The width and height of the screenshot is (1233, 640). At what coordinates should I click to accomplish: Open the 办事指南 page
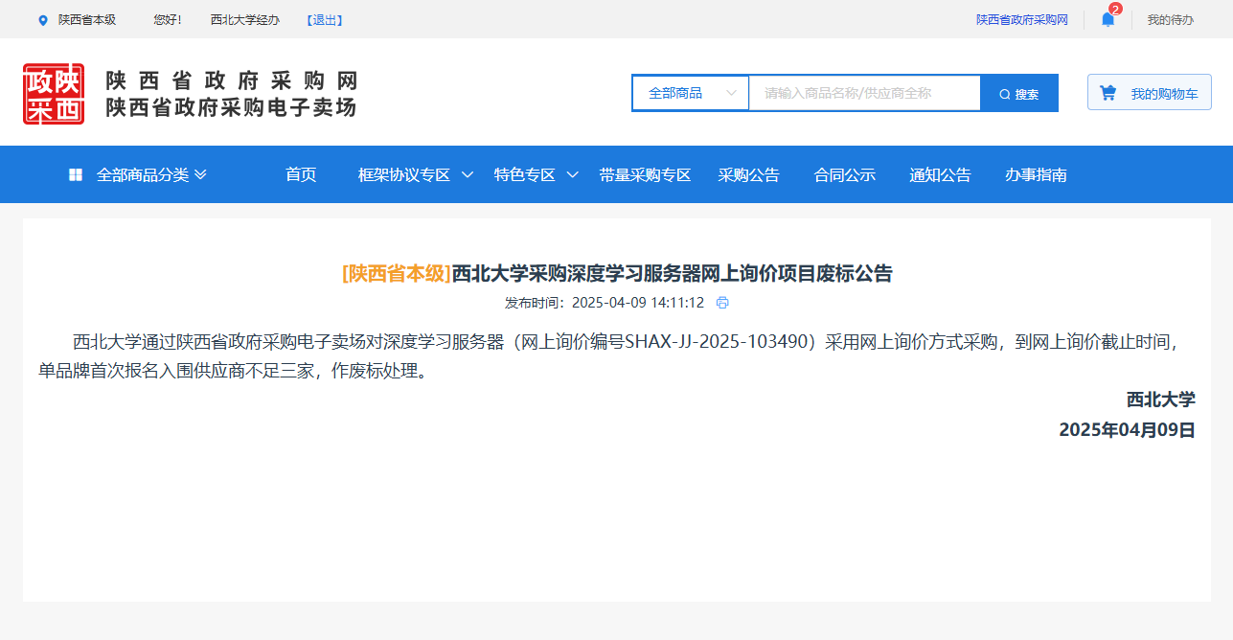(x=1036, y=174)
